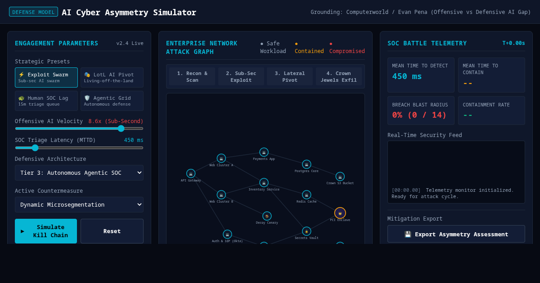Click the AI Cyber Asymmetry Simulator title
Image resolution: width=540 pixels, height=283 pixels.
pyautogui.click(x=129, y=12)
